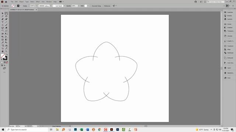Expand the Opacity value arrow

pos(79,6)
